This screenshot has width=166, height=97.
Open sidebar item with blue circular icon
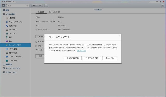point(7,49)
